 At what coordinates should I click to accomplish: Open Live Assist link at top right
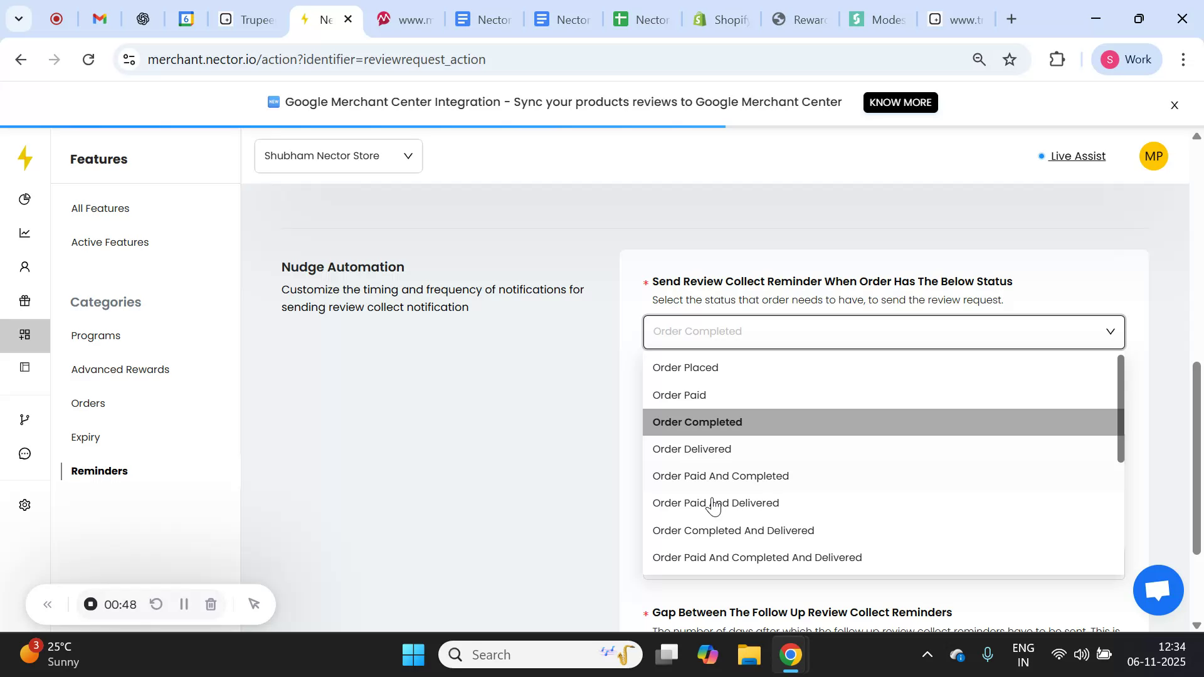point(1077,156)
